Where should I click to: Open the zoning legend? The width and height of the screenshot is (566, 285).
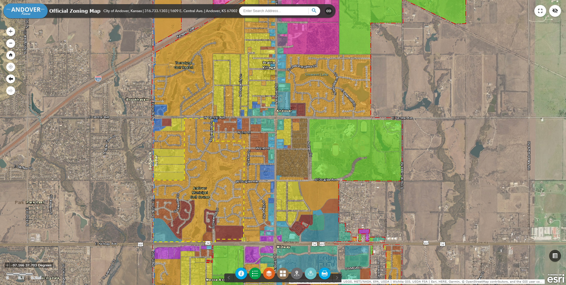255,274
